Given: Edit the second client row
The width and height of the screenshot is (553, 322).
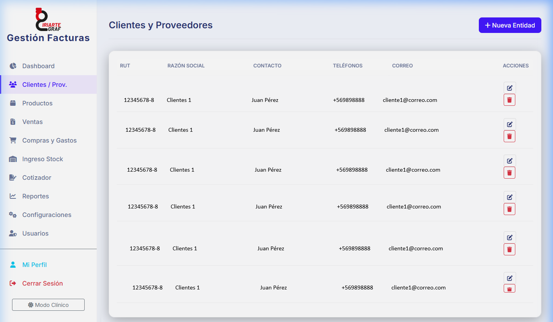Looking at the screenshot, I should point(510,124).
